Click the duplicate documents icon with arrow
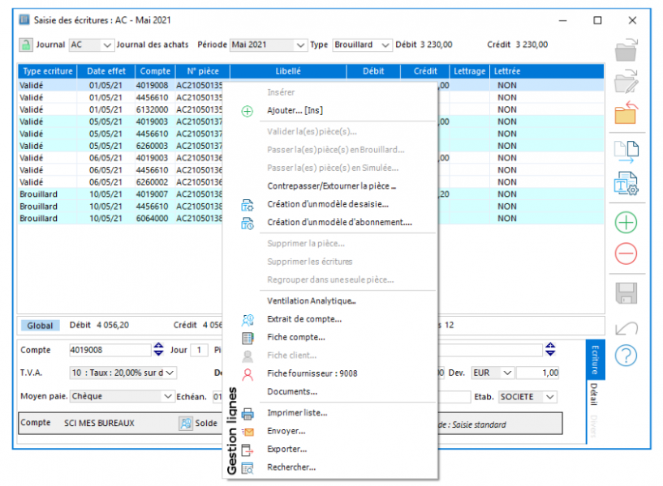The image size is (663, 486). (626, 152)
